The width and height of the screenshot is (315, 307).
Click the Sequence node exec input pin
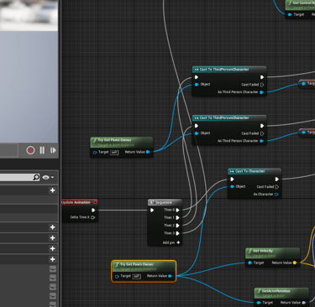pyautogui.click(x=152, y=210)
